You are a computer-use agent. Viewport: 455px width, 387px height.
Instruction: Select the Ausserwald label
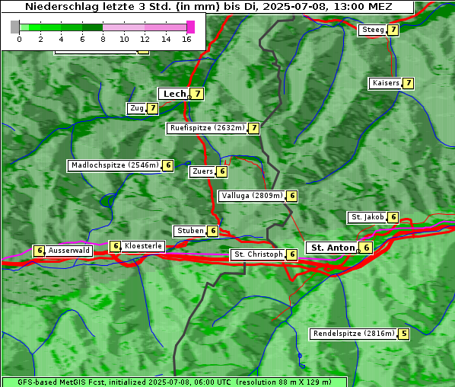point(68,251)
